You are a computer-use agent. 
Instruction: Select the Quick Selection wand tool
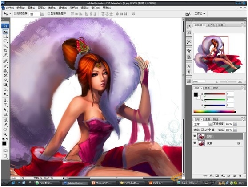pyautogui.click(x=5, y=46)
